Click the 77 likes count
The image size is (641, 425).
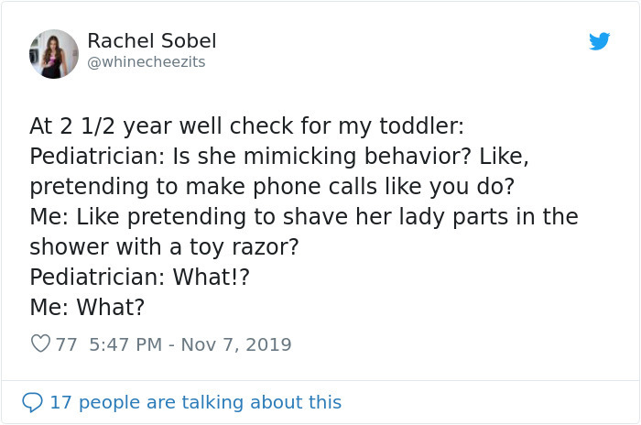(x=67, y=344)
